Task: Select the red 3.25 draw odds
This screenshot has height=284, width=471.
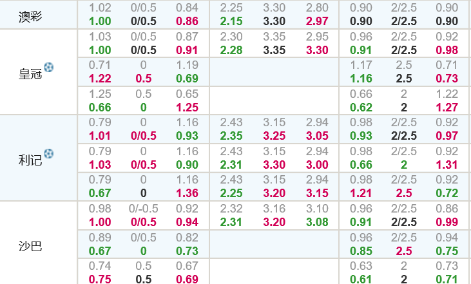Action: click(x=274, y=136)
